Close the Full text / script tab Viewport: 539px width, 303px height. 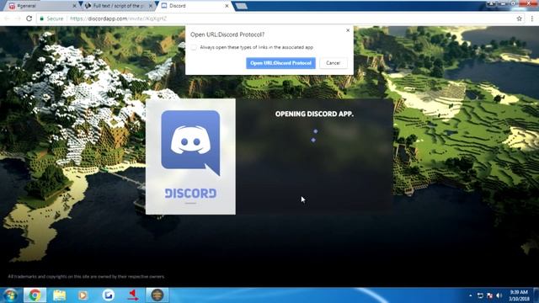pos(151,6)
